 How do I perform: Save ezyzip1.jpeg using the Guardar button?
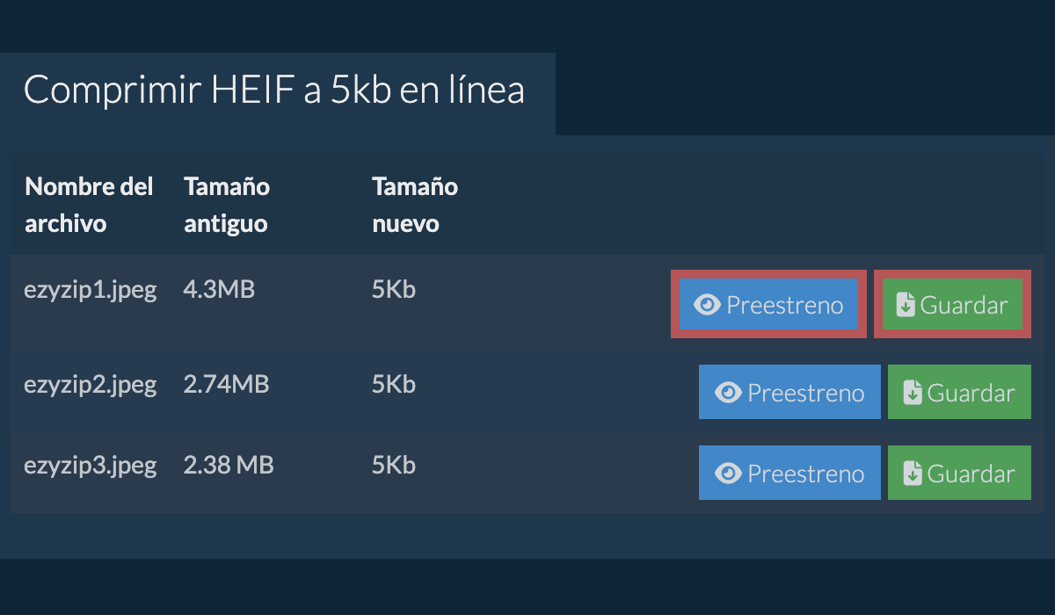pos(952,305)
